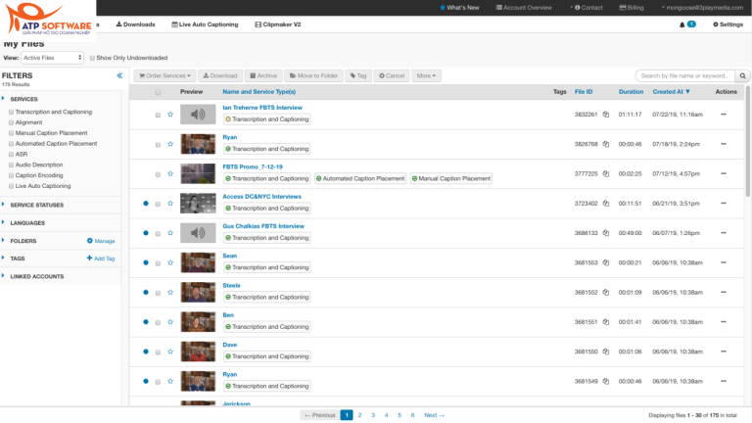Expand the Service Statuses filter section

coord(37,205)
